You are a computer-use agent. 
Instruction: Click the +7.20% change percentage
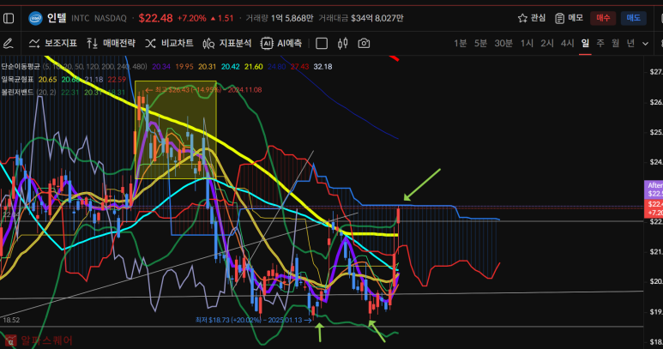(191, 18)
